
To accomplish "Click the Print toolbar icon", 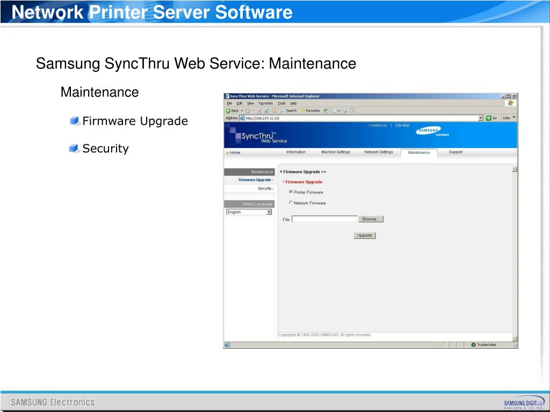I will (345, 111).
